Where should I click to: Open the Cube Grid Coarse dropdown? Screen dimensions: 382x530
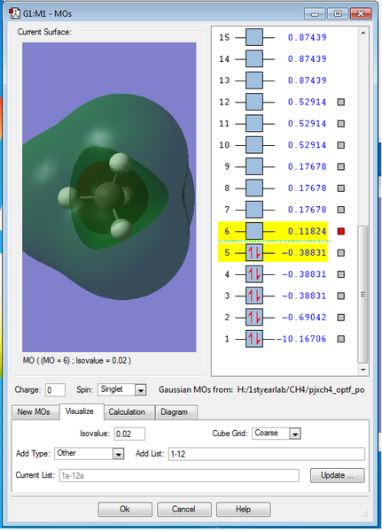(x=295, y=434)
